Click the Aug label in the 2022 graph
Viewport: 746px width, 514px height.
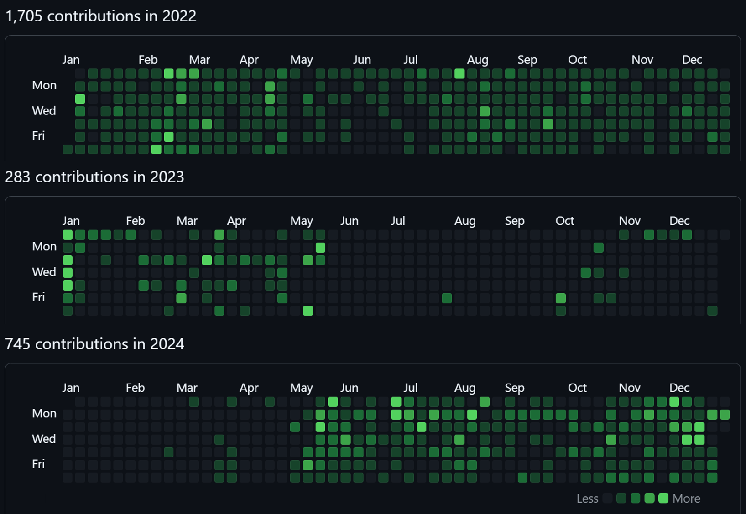tap(478, 60)
